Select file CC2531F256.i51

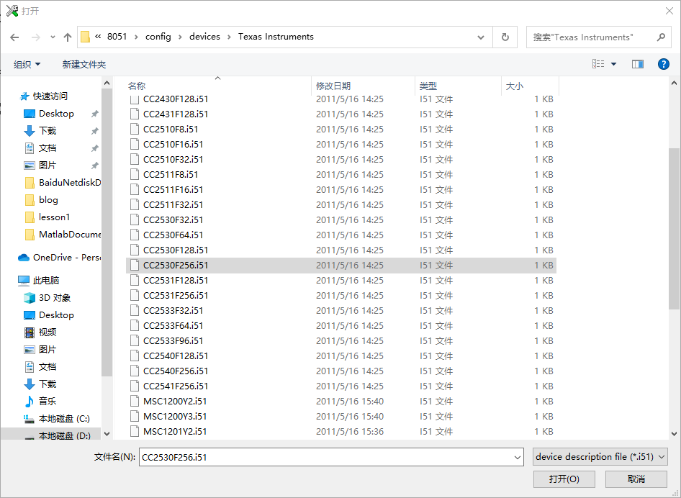click(341, 296)
